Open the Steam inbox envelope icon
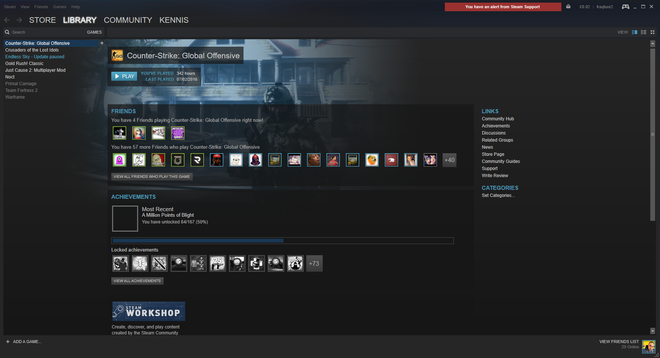 pyautogui.click(x=568, y=7)
